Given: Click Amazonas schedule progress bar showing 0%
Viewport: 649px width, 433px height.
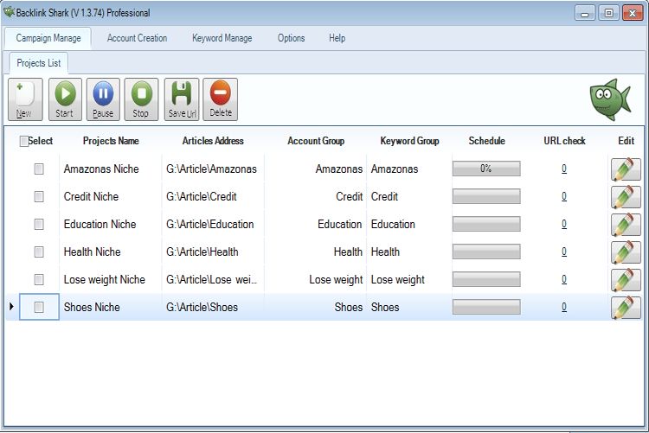Looking at the screenshot, I should [486, 169].
